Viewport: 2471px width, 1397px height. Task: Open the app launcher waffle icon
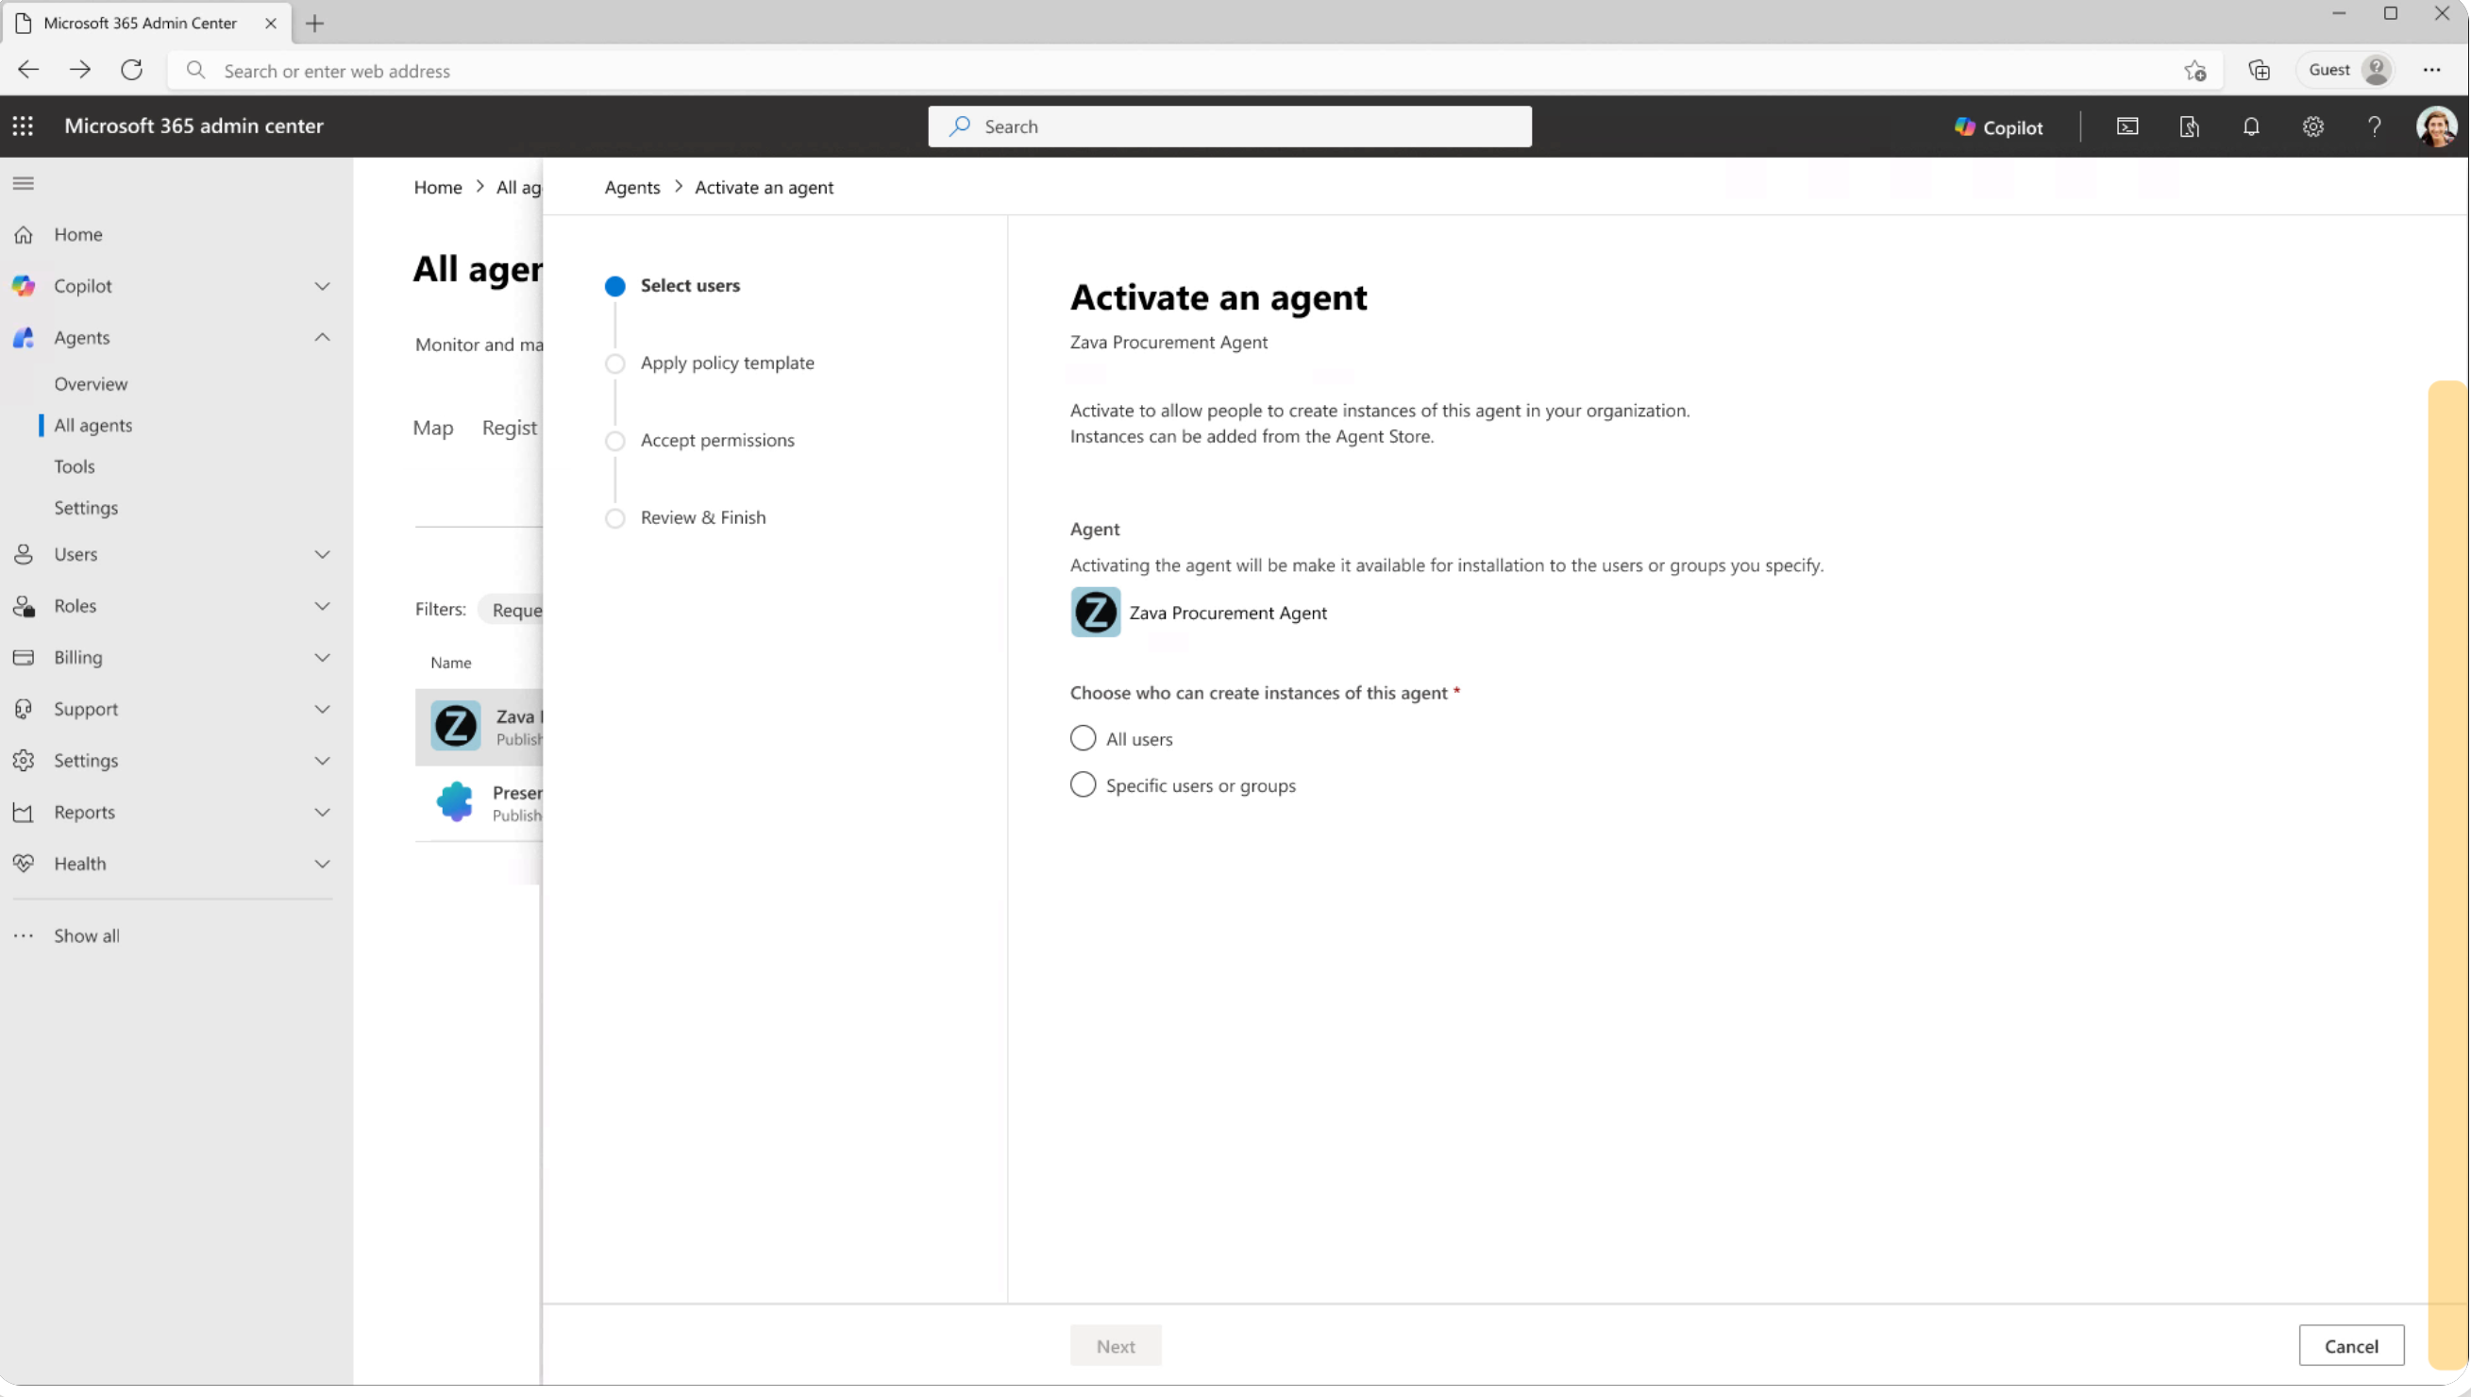click(23, 126)
